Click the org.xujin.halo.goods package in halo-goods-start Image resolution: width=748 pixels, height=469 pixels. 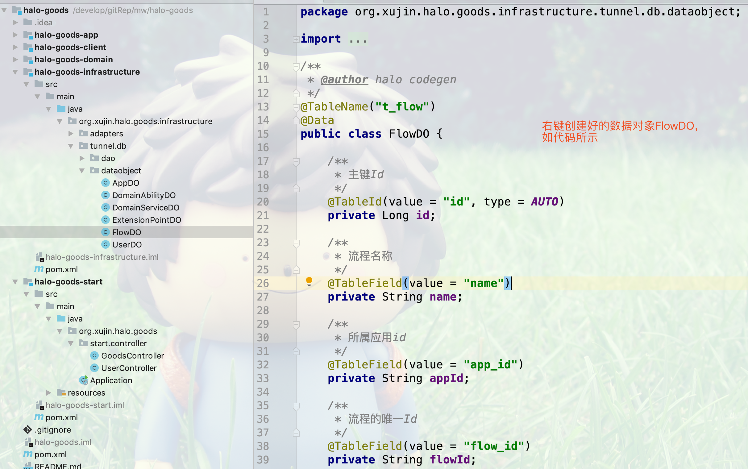pyautogui.click(x=118, y=331)
